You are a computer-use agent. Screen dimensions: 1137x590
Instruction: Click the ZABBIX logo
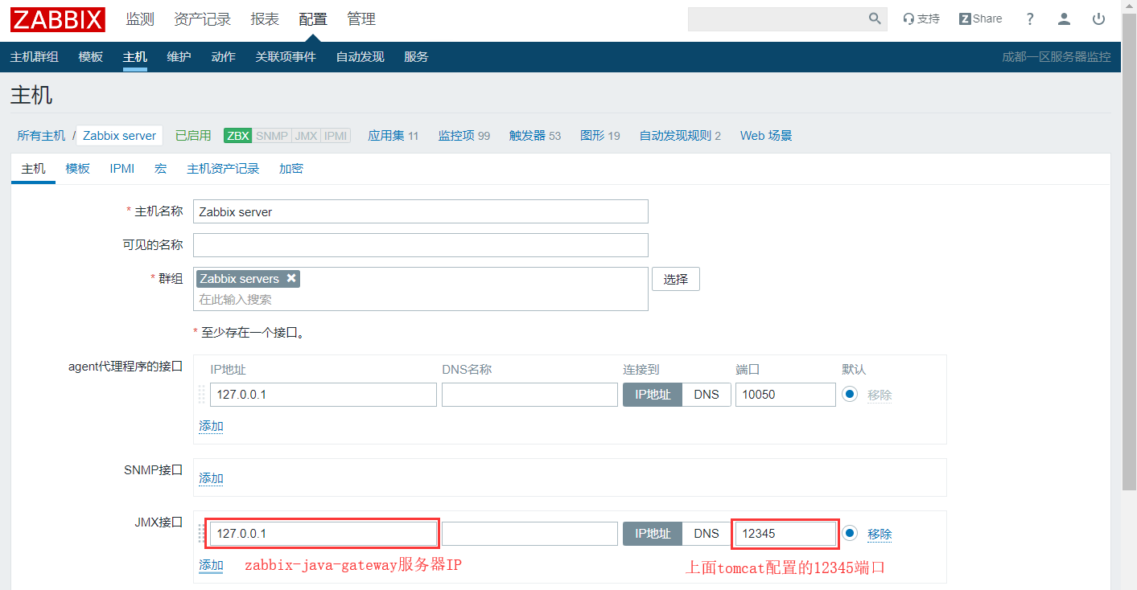[58, 19]
